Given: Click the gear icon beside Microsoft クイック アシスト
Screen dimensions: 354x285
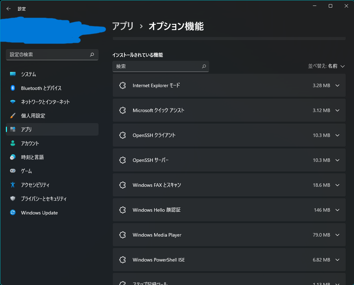Looking at the screenshot, I should coord(122,110).
